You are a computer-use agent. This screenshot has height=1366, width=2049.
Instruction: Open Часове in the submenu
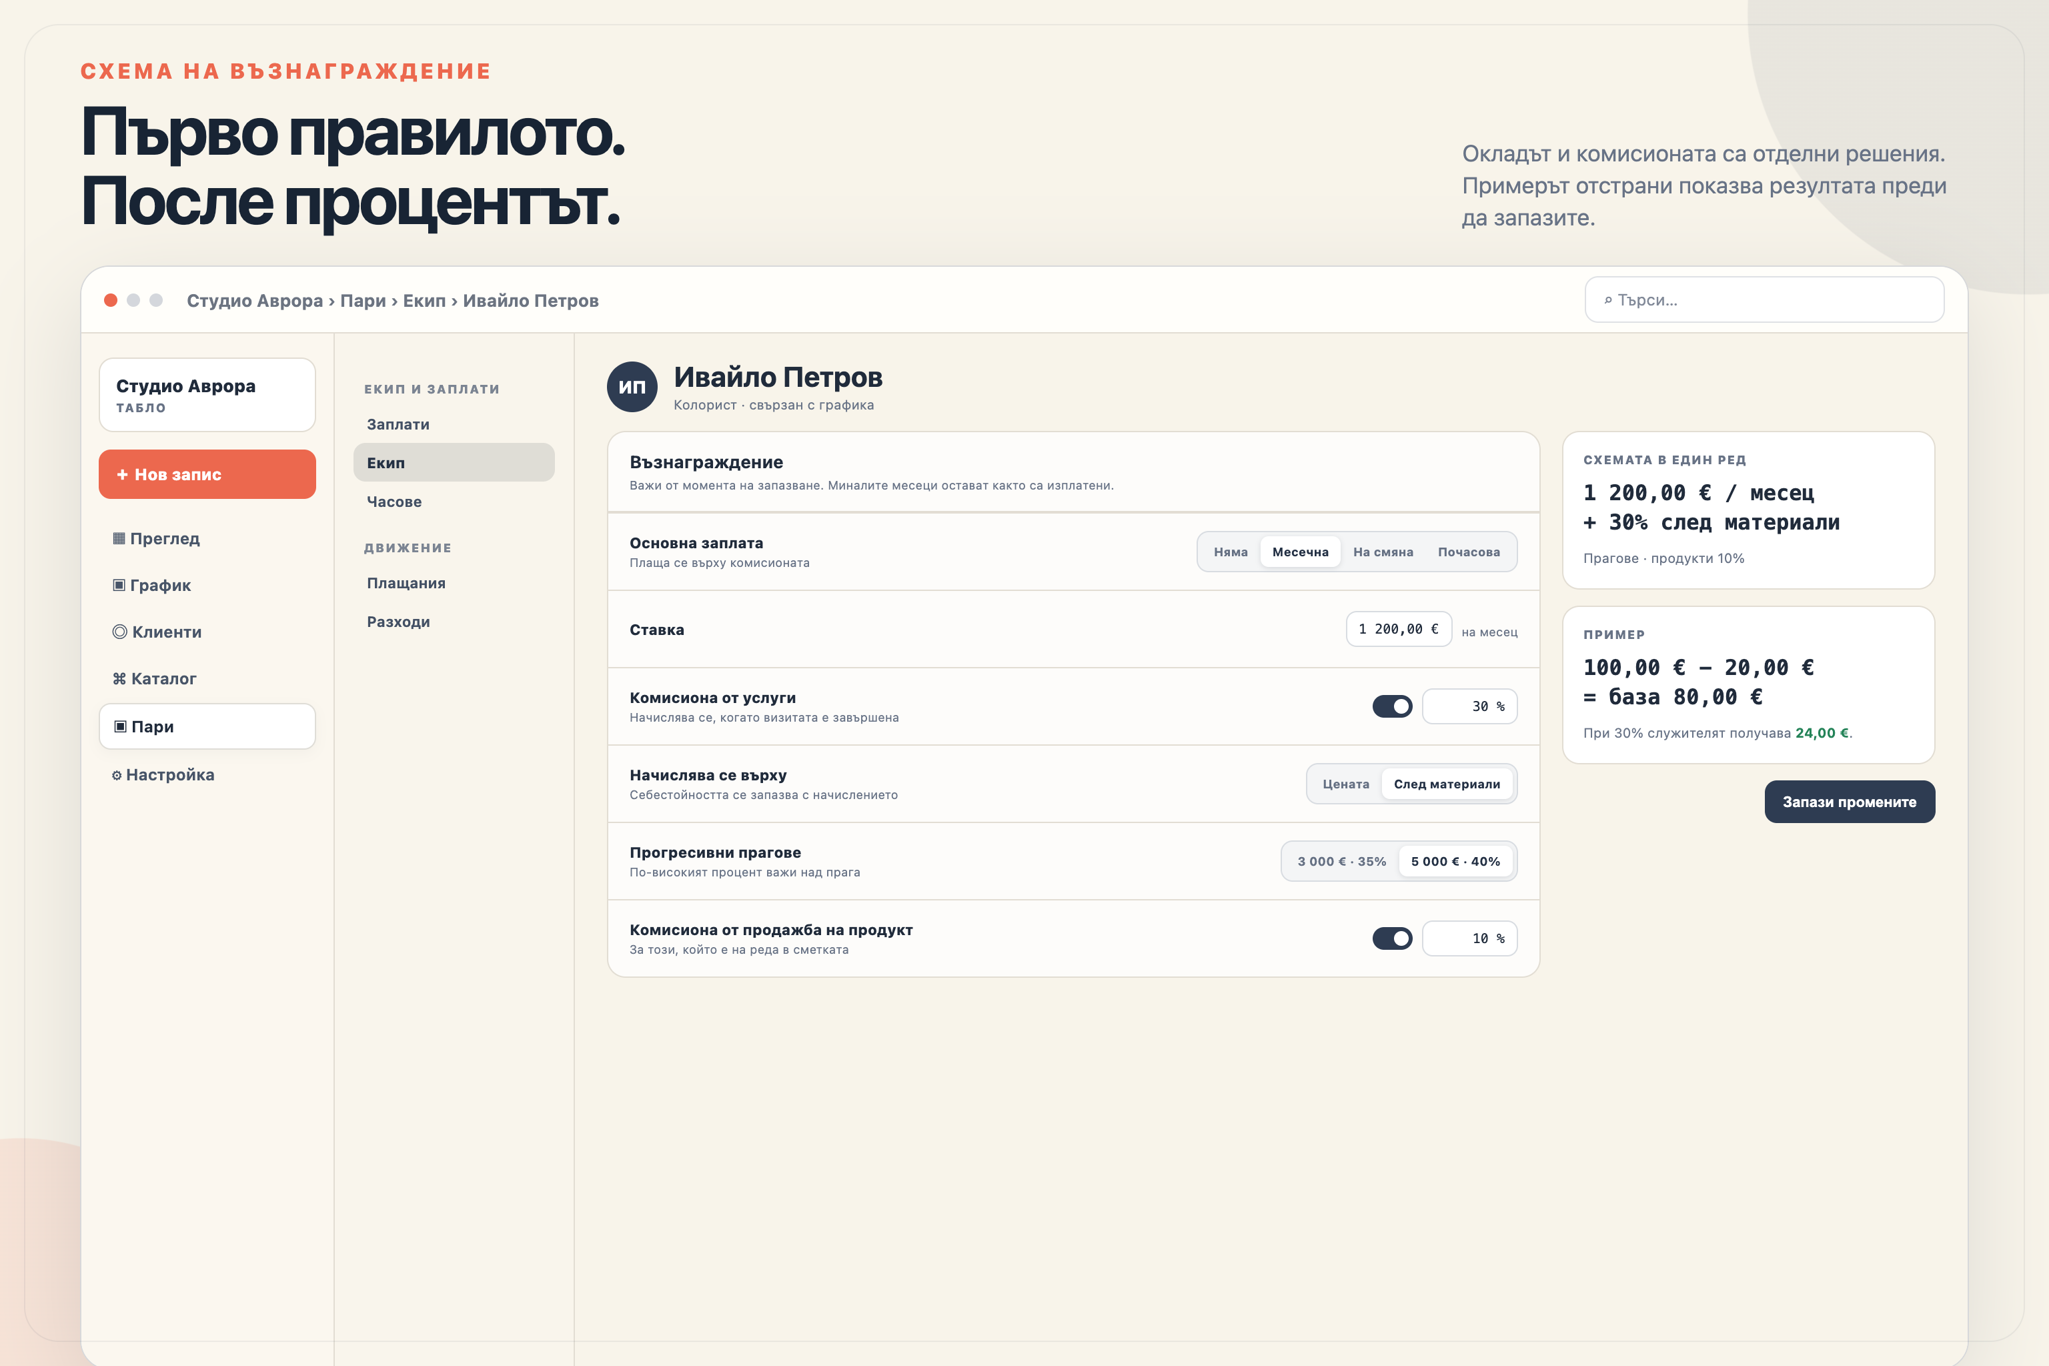point(454,502)
